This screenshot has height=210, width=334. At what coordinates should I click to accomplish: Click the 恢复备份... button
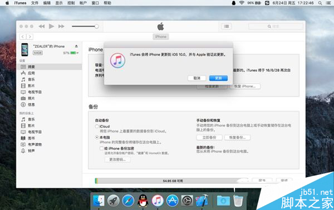pyautogui.click(x=237, y=138)
